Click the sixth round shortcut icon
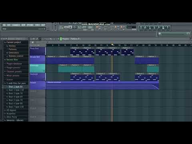Screen dimensions: 192x144 (163, 28)
